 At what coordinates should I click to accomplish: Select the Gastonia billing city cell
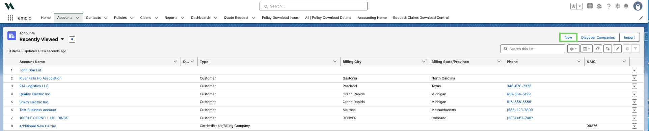[x=350, y=78]
